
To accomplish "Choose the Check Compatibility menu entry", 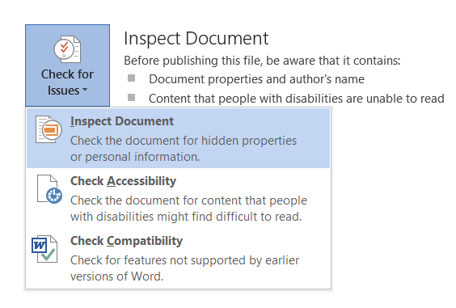I will pos(178,258).
